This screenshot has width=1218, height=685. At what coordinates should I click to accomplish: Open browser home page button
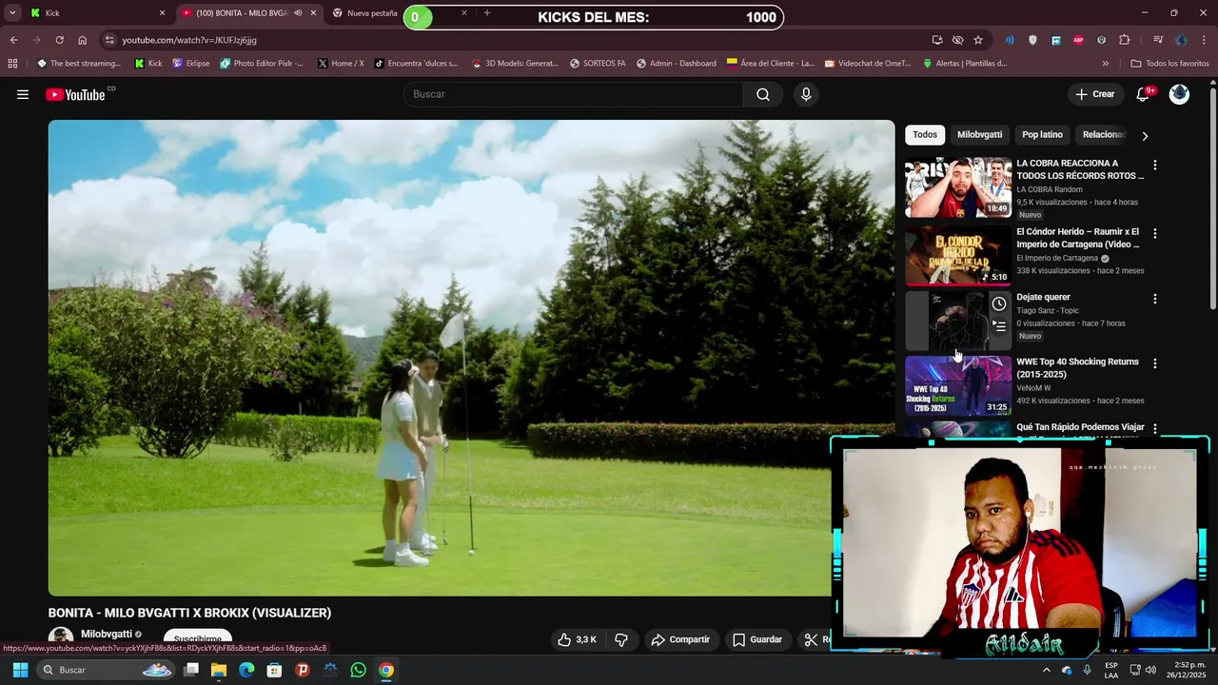click(82, 40)
